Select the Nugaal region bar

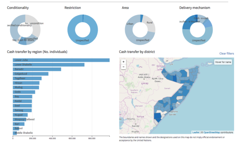[20, 115]
